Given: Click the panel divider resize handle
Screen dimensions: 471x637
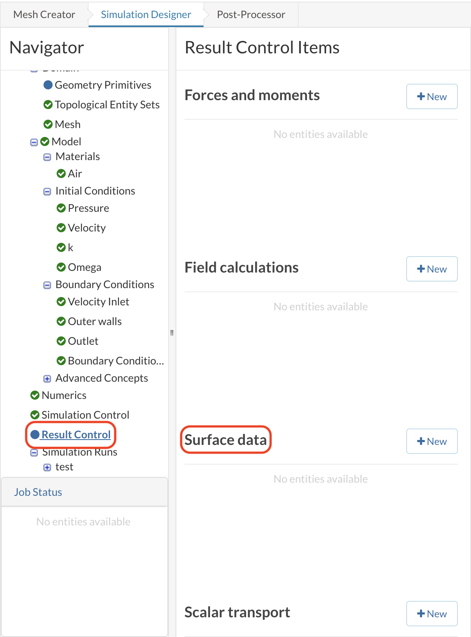Looking at the screenshot, I should tap(172, 333).
